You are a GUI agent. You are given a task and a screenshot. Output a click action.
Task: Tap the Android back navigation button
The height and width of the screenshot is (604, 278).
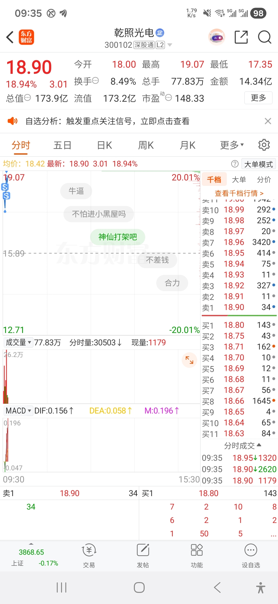pos(217,587)
